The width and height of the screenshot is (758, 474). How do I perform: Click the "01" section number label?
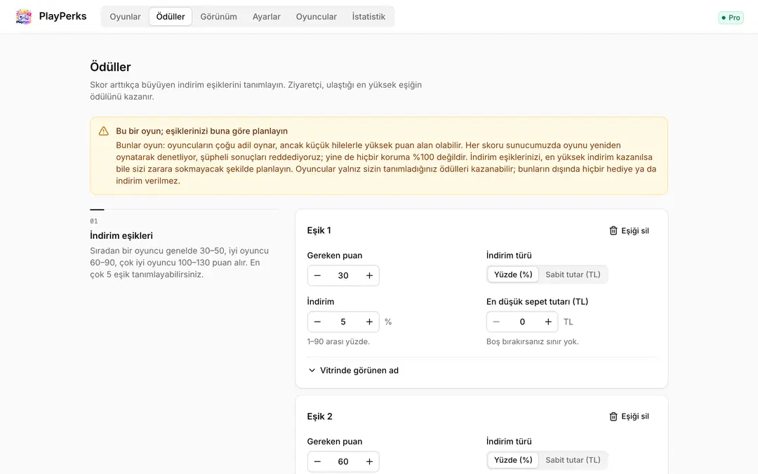94,221
